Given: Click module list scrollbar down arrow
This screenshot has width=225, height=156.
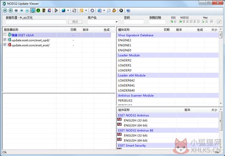Looking at the screenshot, I should tap(221, 103).
